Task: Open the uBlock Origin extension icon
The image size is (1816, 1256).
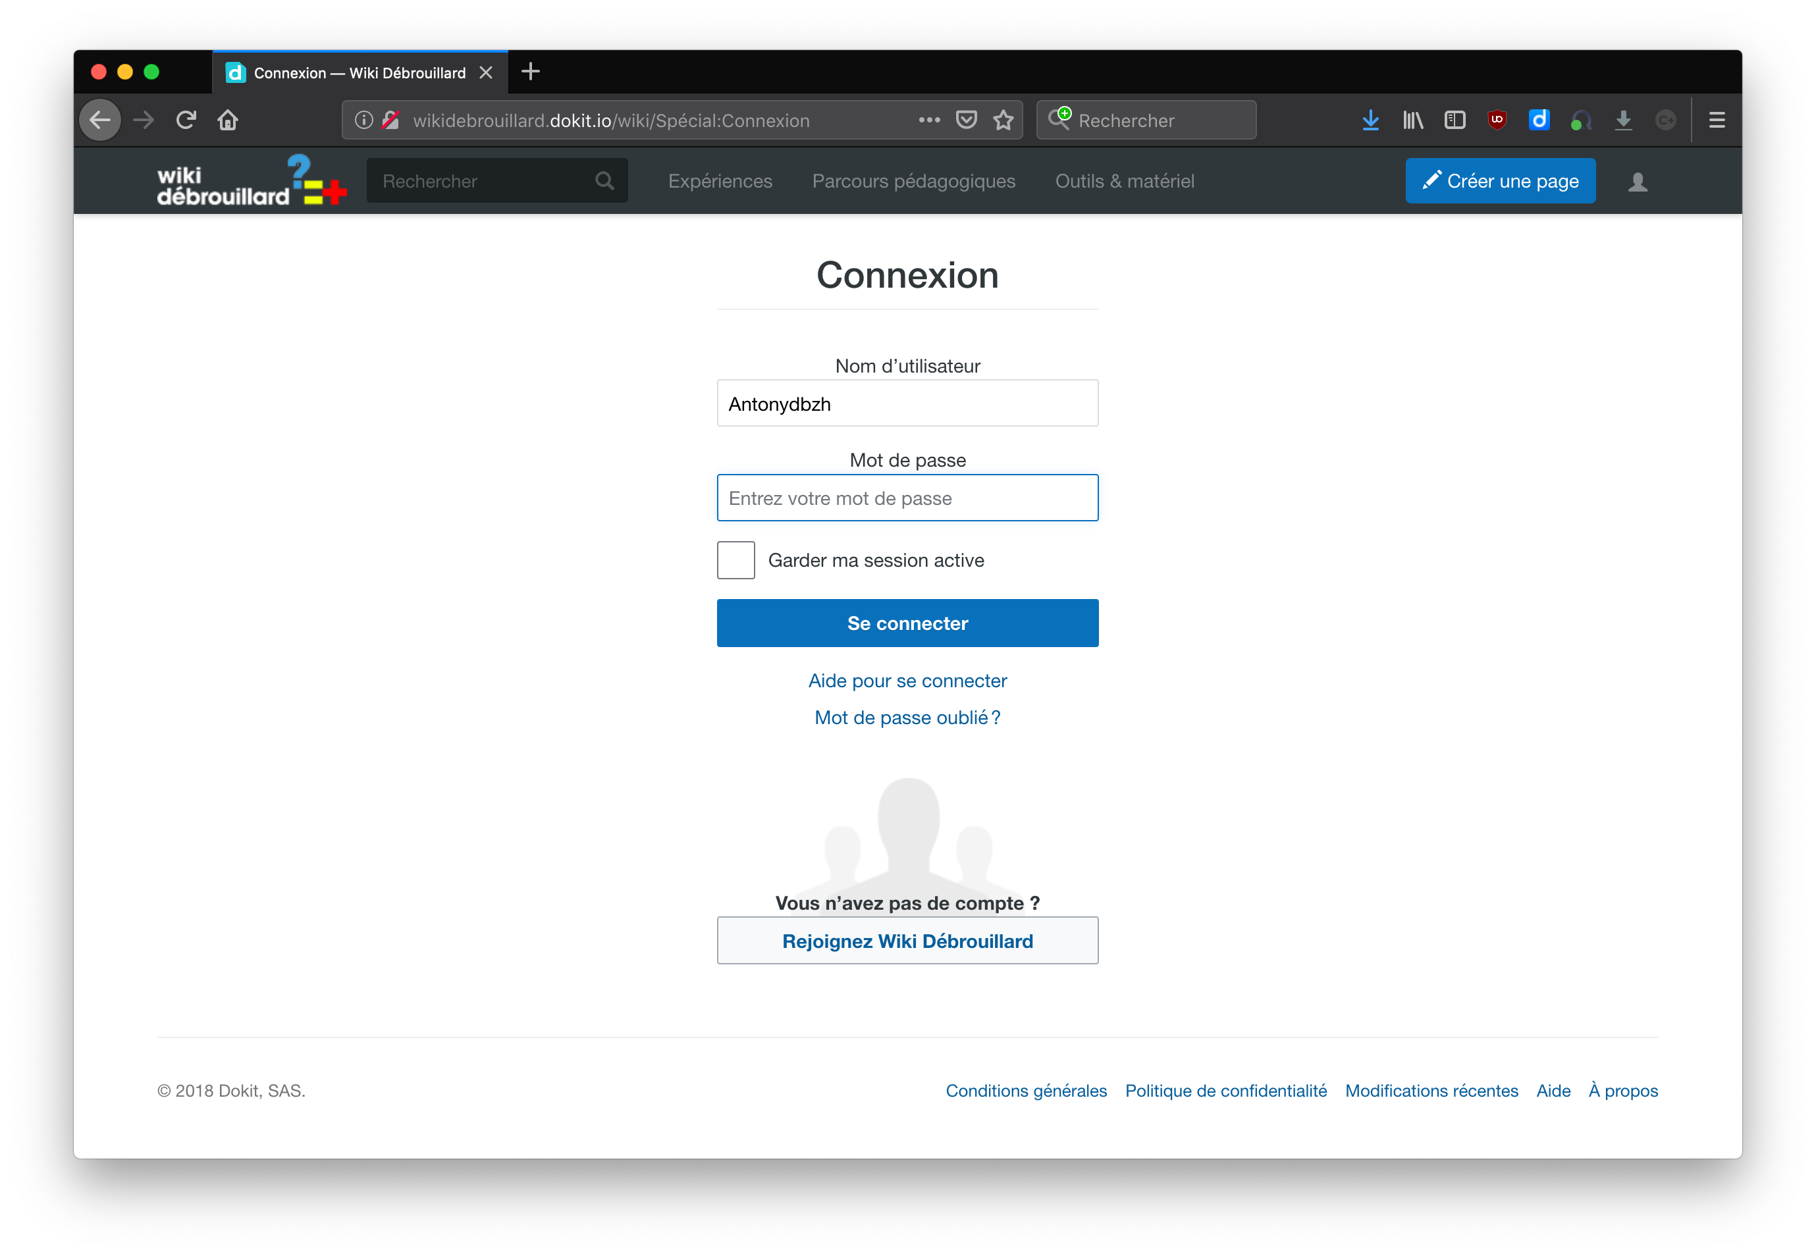Action: click(x=1497, y=120)
